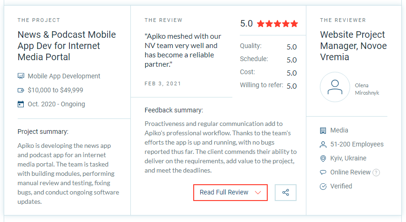The width and height of the screenshot is (406, 222).
Task: Expand Read Full Review button
Action: click(x=230, y=193)
